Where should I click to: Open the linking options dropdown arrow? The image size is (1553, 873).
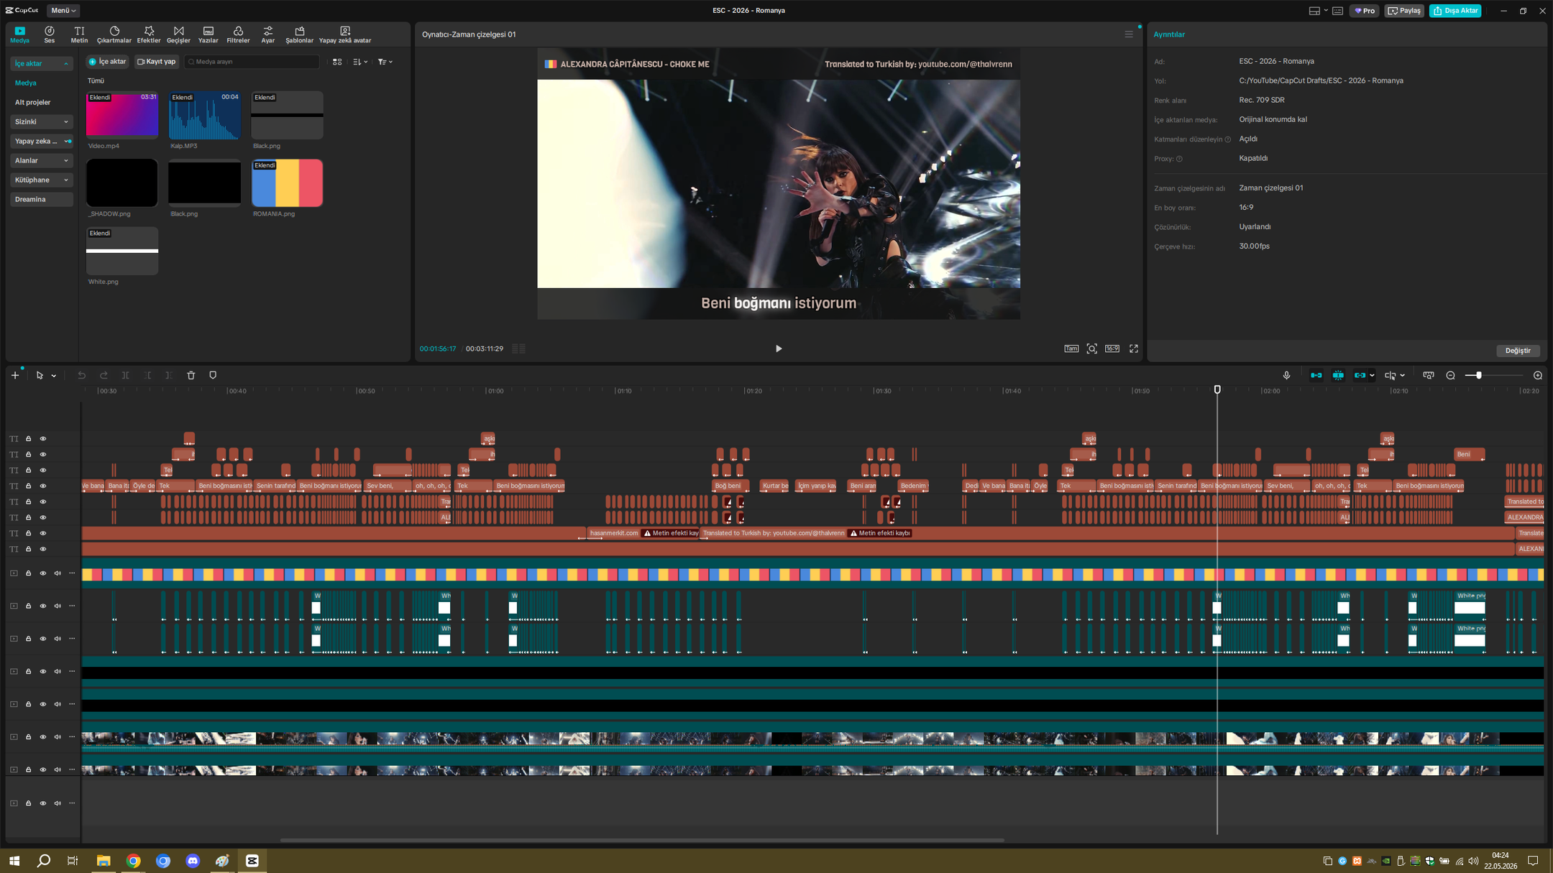pos(1372,376)
